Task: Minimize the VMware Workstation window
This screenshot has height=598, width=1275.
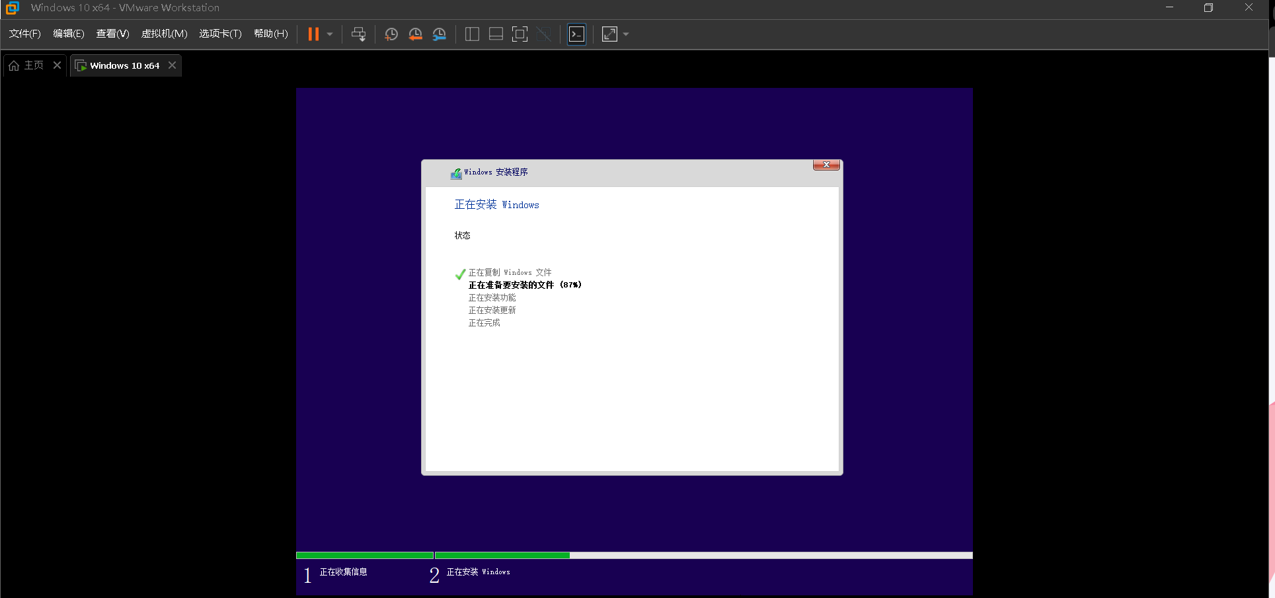Action: click(1169, 7)
